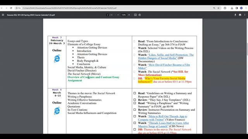This screenshot has width=248, height=139.
Task: Edit the PDF page number field
Action: [x=108, y=15]
